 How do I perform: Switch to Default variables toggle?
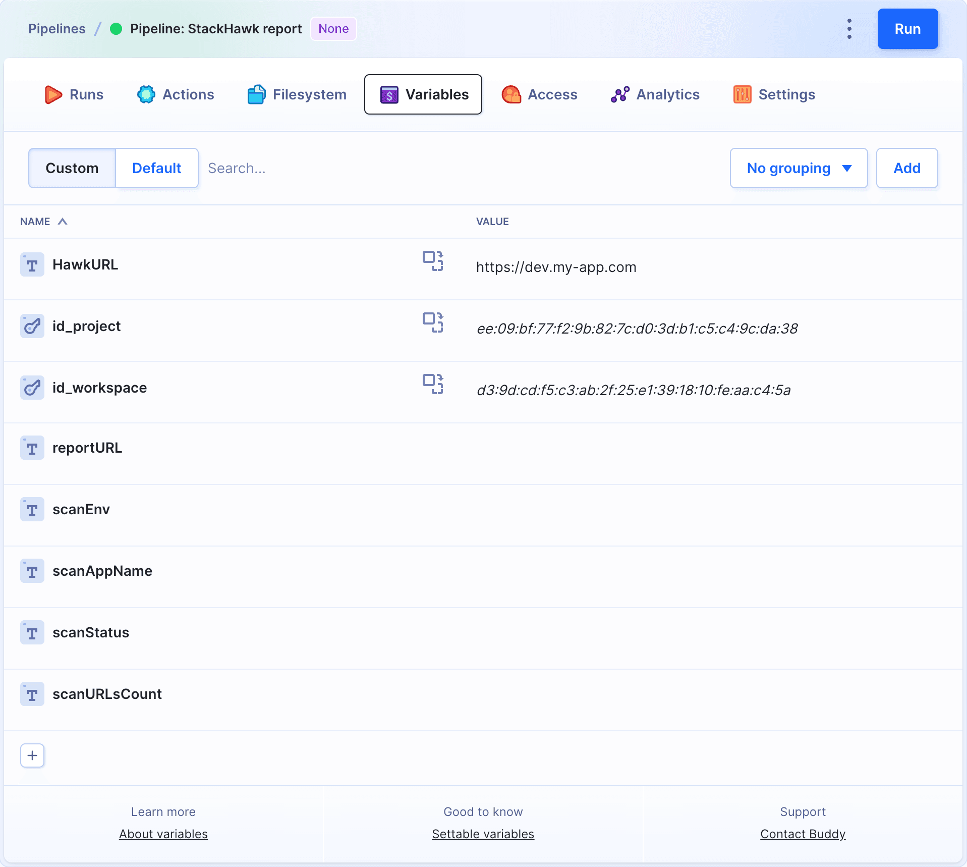pos(157,168)
